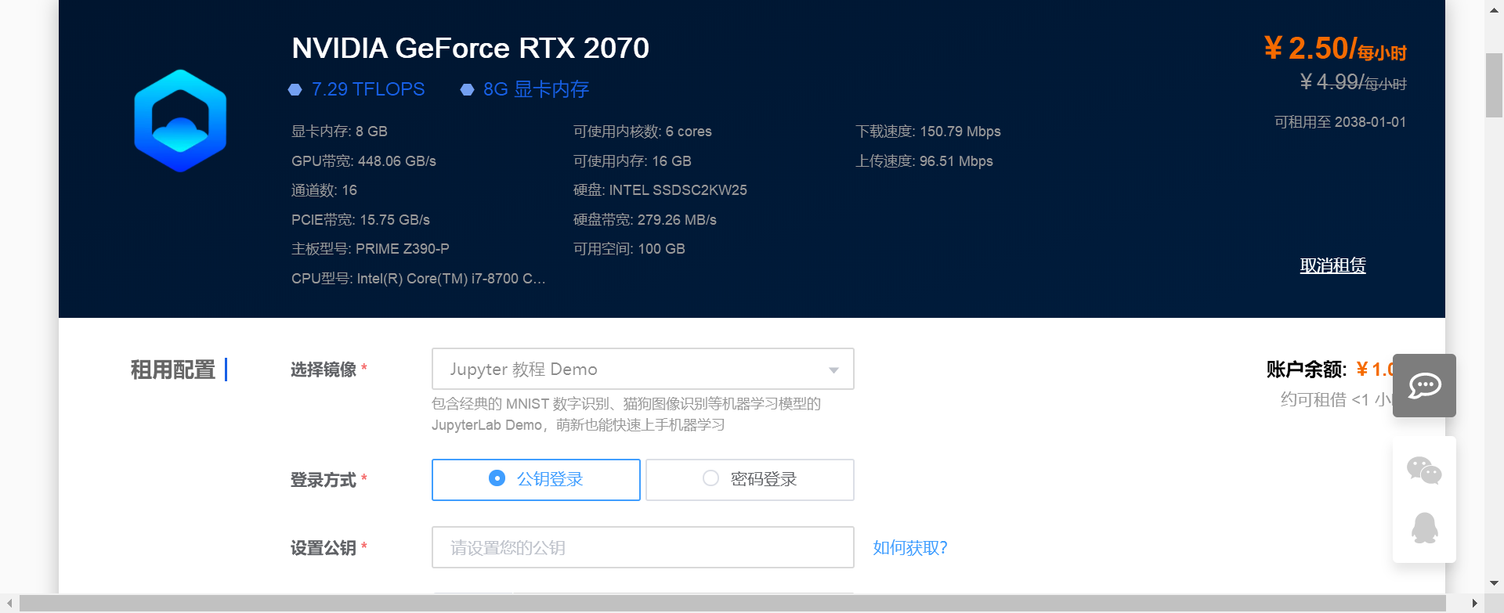Click the 账户余额 balance label

click(1306, 370)
